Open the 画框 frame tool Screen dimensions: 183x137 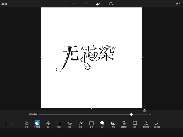click(135, 124)
